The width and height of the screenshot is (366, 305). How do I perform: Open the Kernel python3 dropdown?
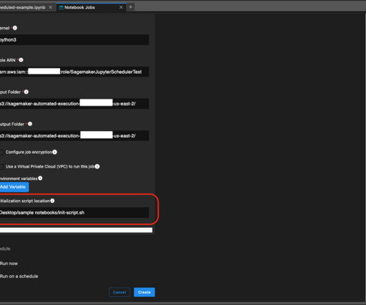point(75,39)
